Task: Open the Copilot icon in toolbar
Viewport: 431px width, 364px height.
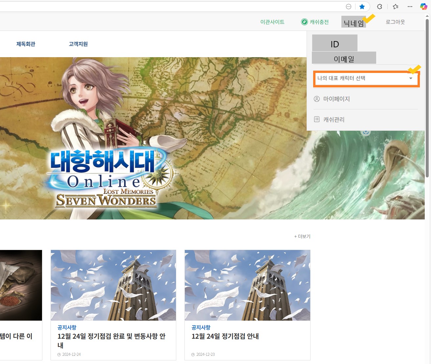Action: click(424, 7)
